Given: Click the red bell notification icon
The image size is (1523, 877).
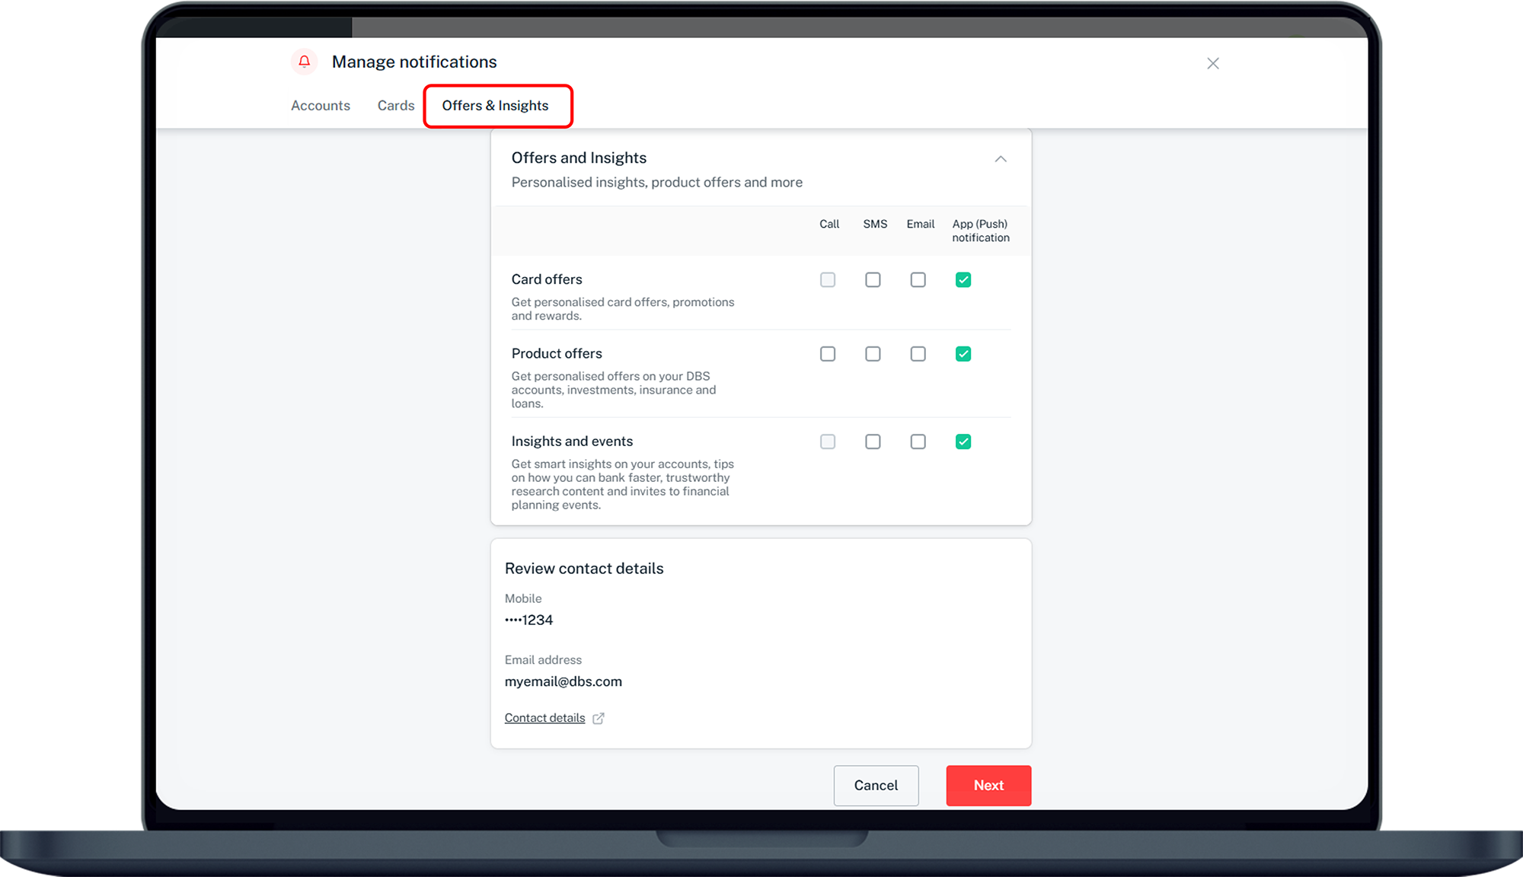Looking at the screenshot, I should [x=304, y=62].
